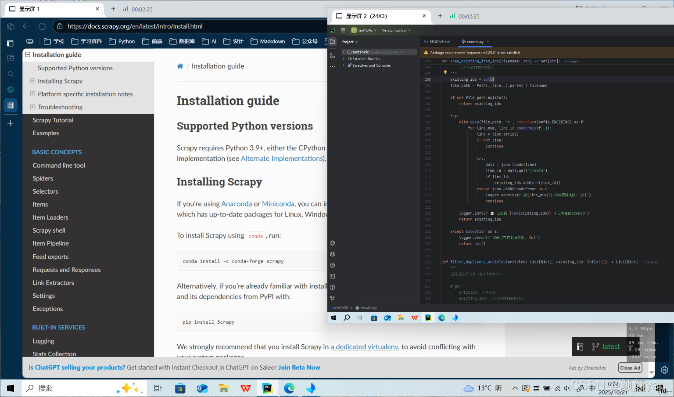Viewport: 674px width, 397px height.
Task: Show hidden system tray icons chevron
Action: tap(515, 388)
